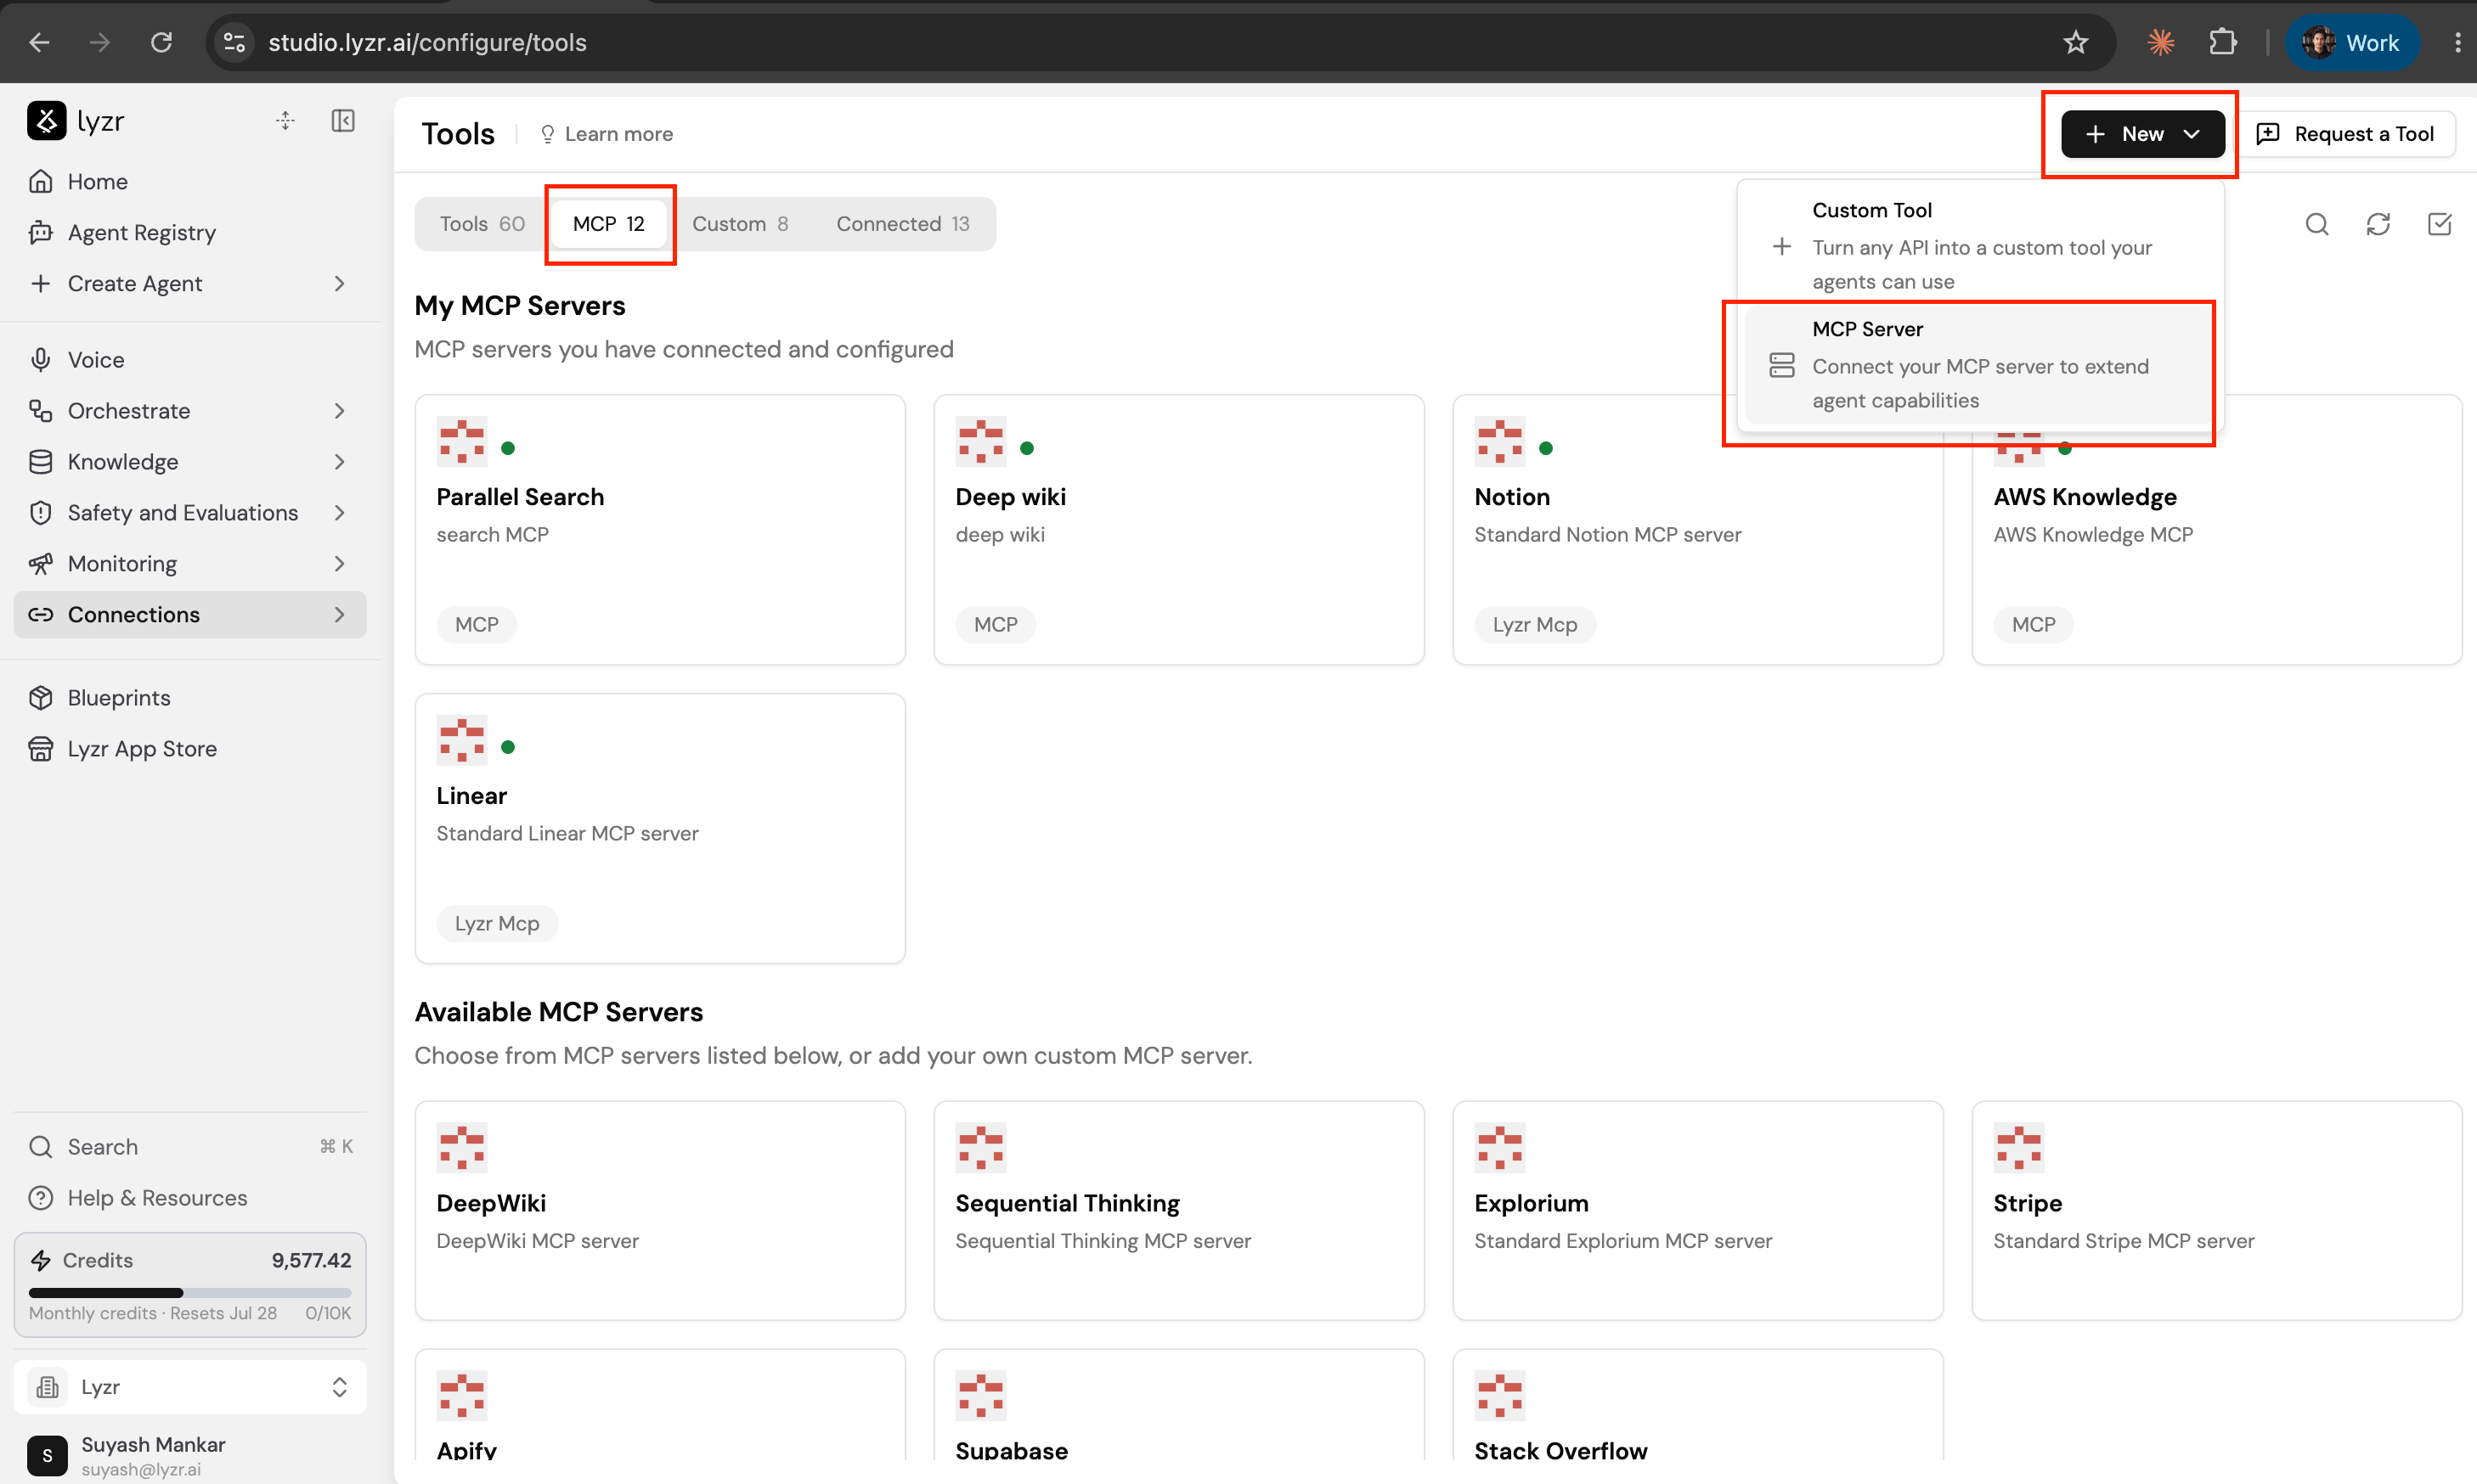This screenshot has width=2477, height=1484.
Task: View site information icon in address bar
Action: coord(234,42)
